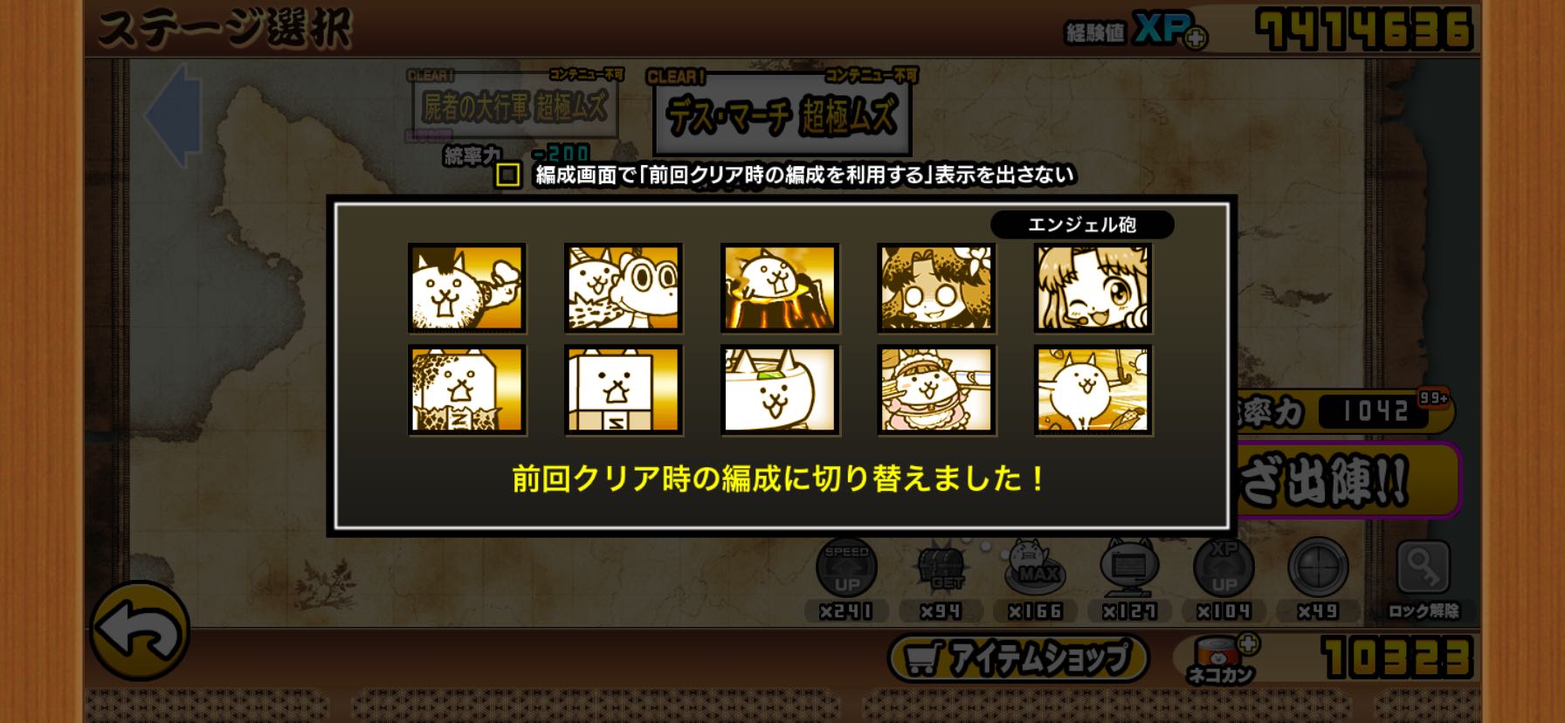Viewport: 1565px width, 723px height.
Task: Toggle the MAX cat item x166
Action: point(1035,579)
